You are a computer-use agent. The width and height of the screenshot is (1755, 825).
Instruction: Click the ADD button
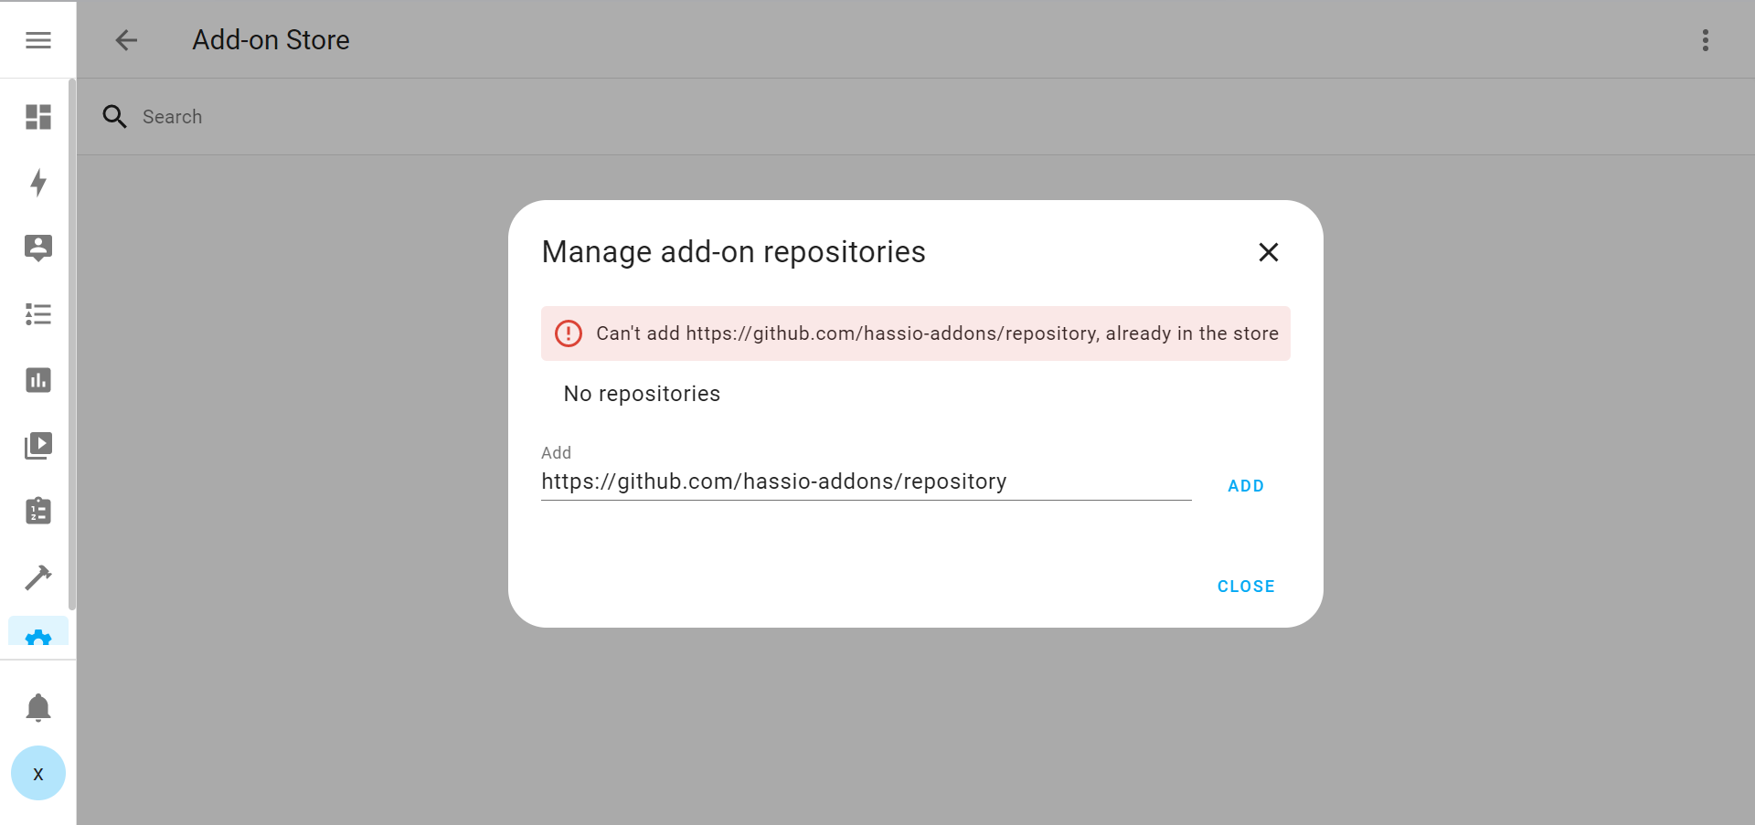coord(1245,485)
